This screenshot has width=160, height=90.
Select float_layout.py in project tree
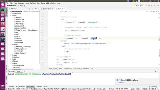click(x=21, y=49)
